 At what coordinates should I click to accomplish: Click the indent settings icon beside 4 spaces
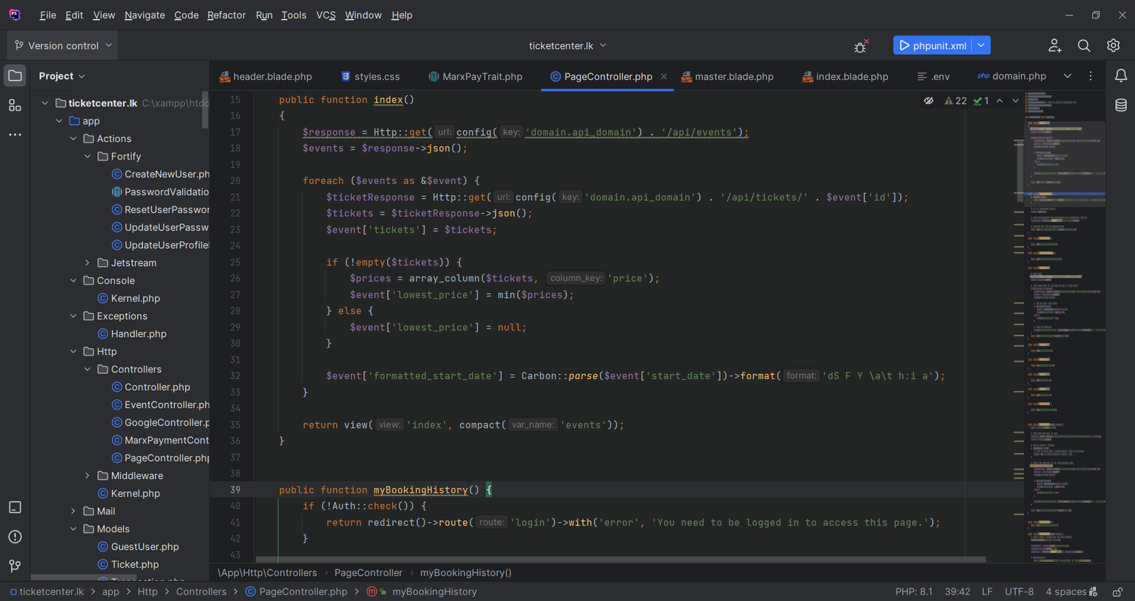coord(1093,592)
